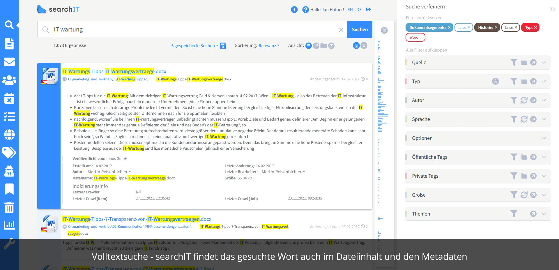Open the bookmark sidebar icon
This screenshot has width=559, height=270.
coord(9,189)
